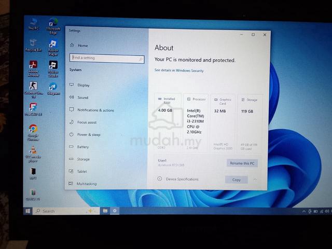This screenshot has height=249, width=332.
Task: Collapse the Device Specifications section chevron
Action: (x=255, y=180)
